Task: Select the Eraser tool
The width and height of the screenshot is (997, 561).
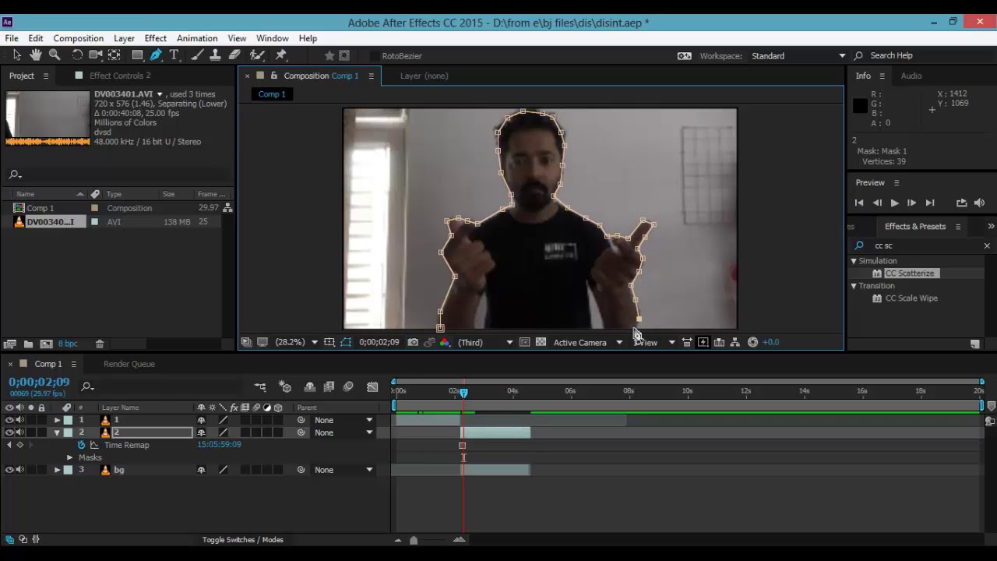Action: (x=234, y=55)
